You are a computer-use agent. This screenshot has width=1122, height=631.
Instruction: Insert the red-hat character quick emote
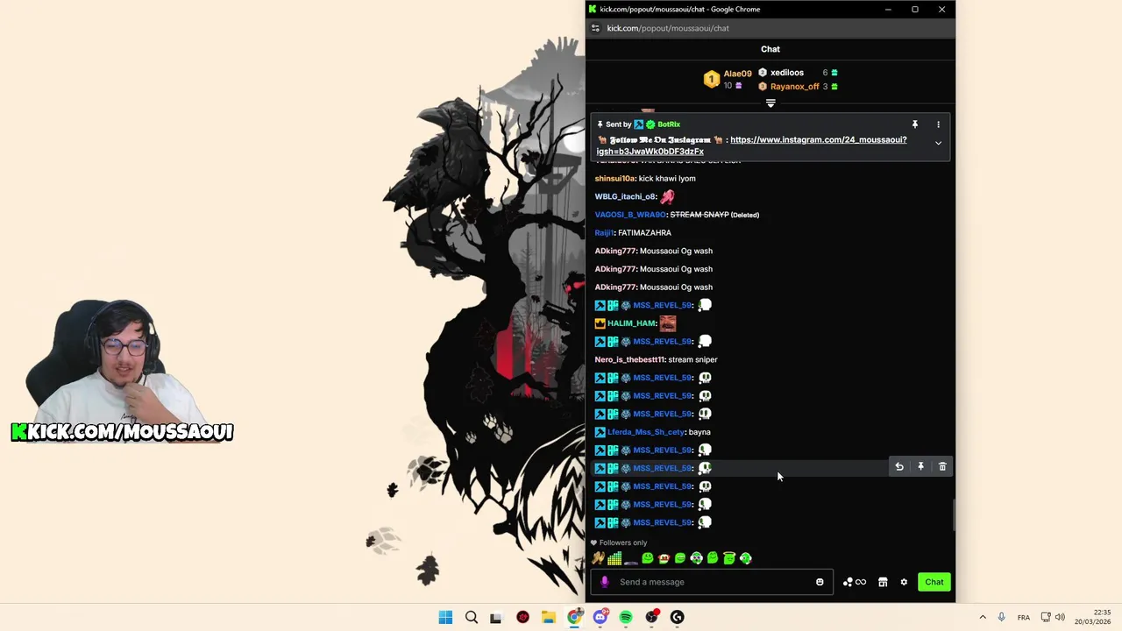coord(664,558)
